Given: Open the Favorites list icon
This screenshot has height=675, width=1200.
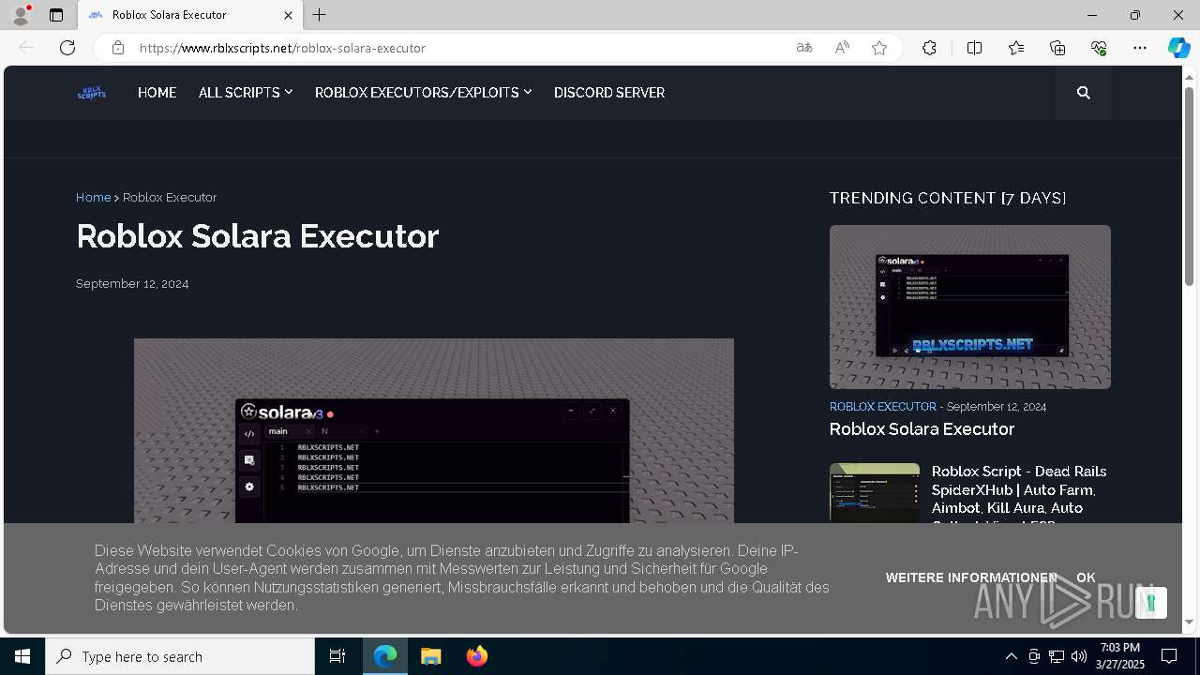Looking at the screenshot, I should point(1016,48).
